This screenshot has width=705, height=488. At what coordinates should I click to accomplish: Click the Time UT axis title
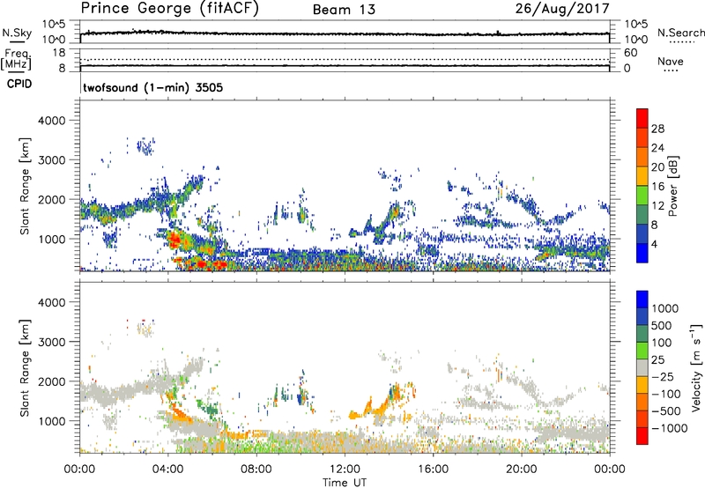click(x=345, y=483)
